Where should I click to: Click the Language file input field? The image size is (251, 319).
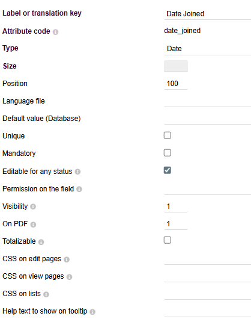207,101
